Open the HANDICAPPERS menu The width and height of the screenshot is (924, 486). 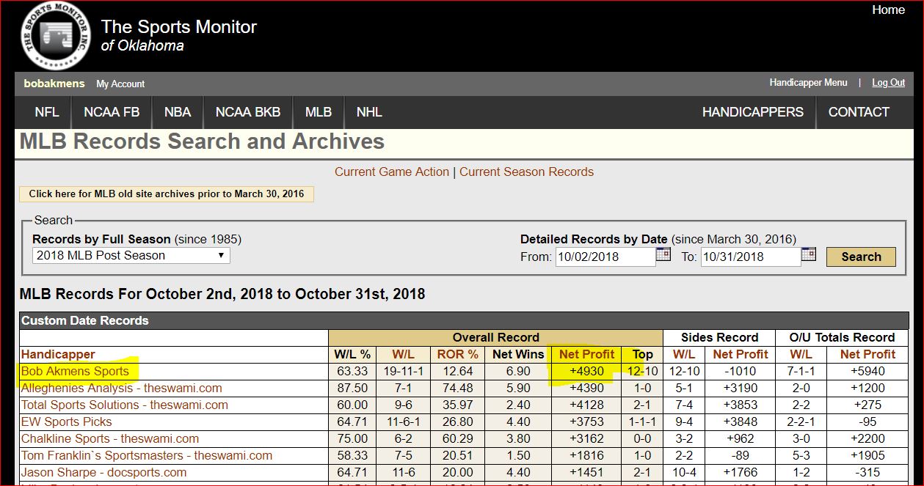click(x=753, y=112)
